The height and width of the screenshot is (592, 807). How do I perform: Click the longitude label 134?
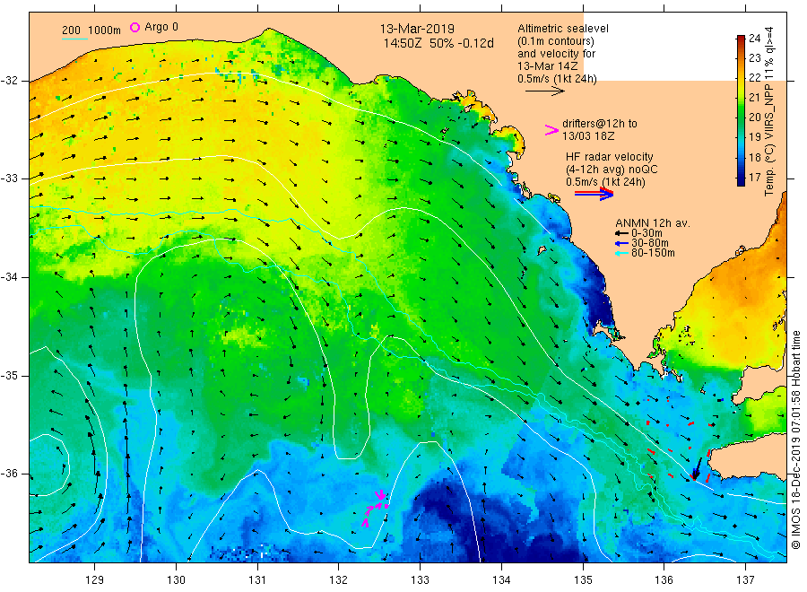501,580
